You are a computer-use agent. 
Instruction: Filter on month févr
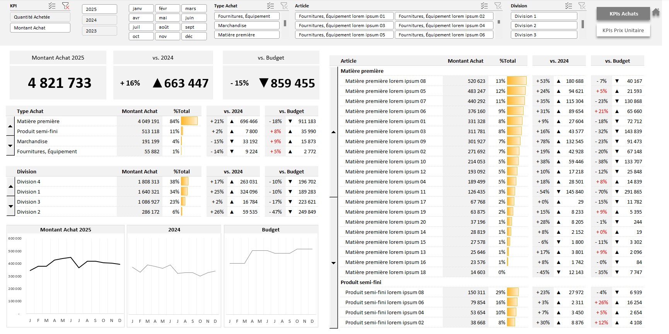point(167,9)
